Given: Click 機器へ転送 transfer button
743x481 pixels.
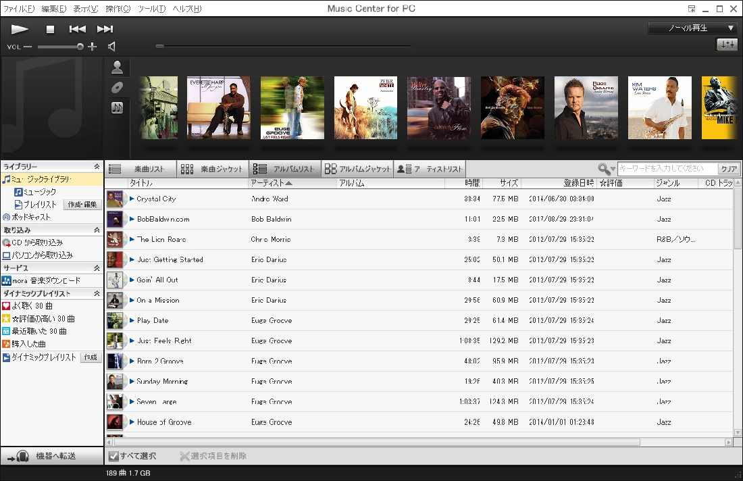Looking at the screenshot, I should (x=51, y=456).
